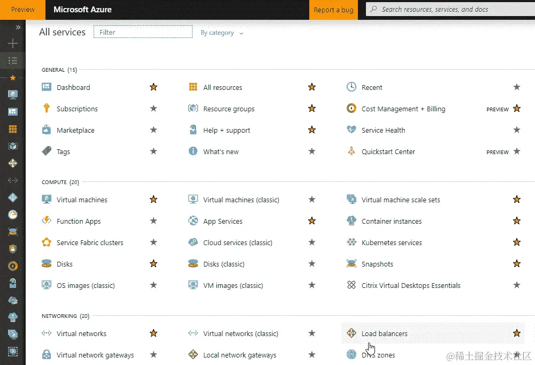Click the Virtual machines monitor icon
The image size is (535, 365).
click(47, 199)
